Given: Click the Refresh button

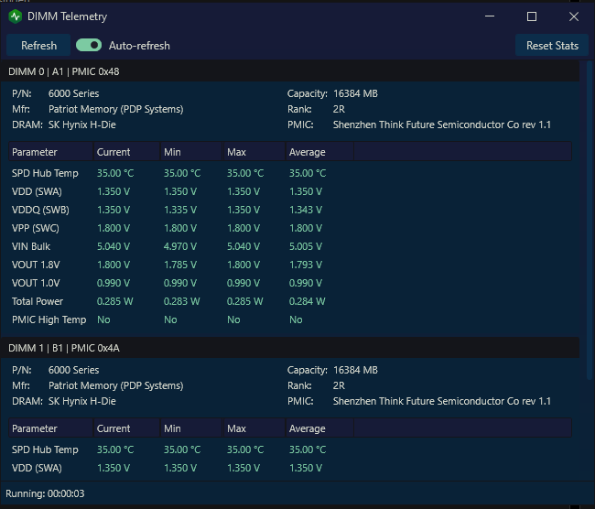Looking at the screenshot, I should 38,46.
